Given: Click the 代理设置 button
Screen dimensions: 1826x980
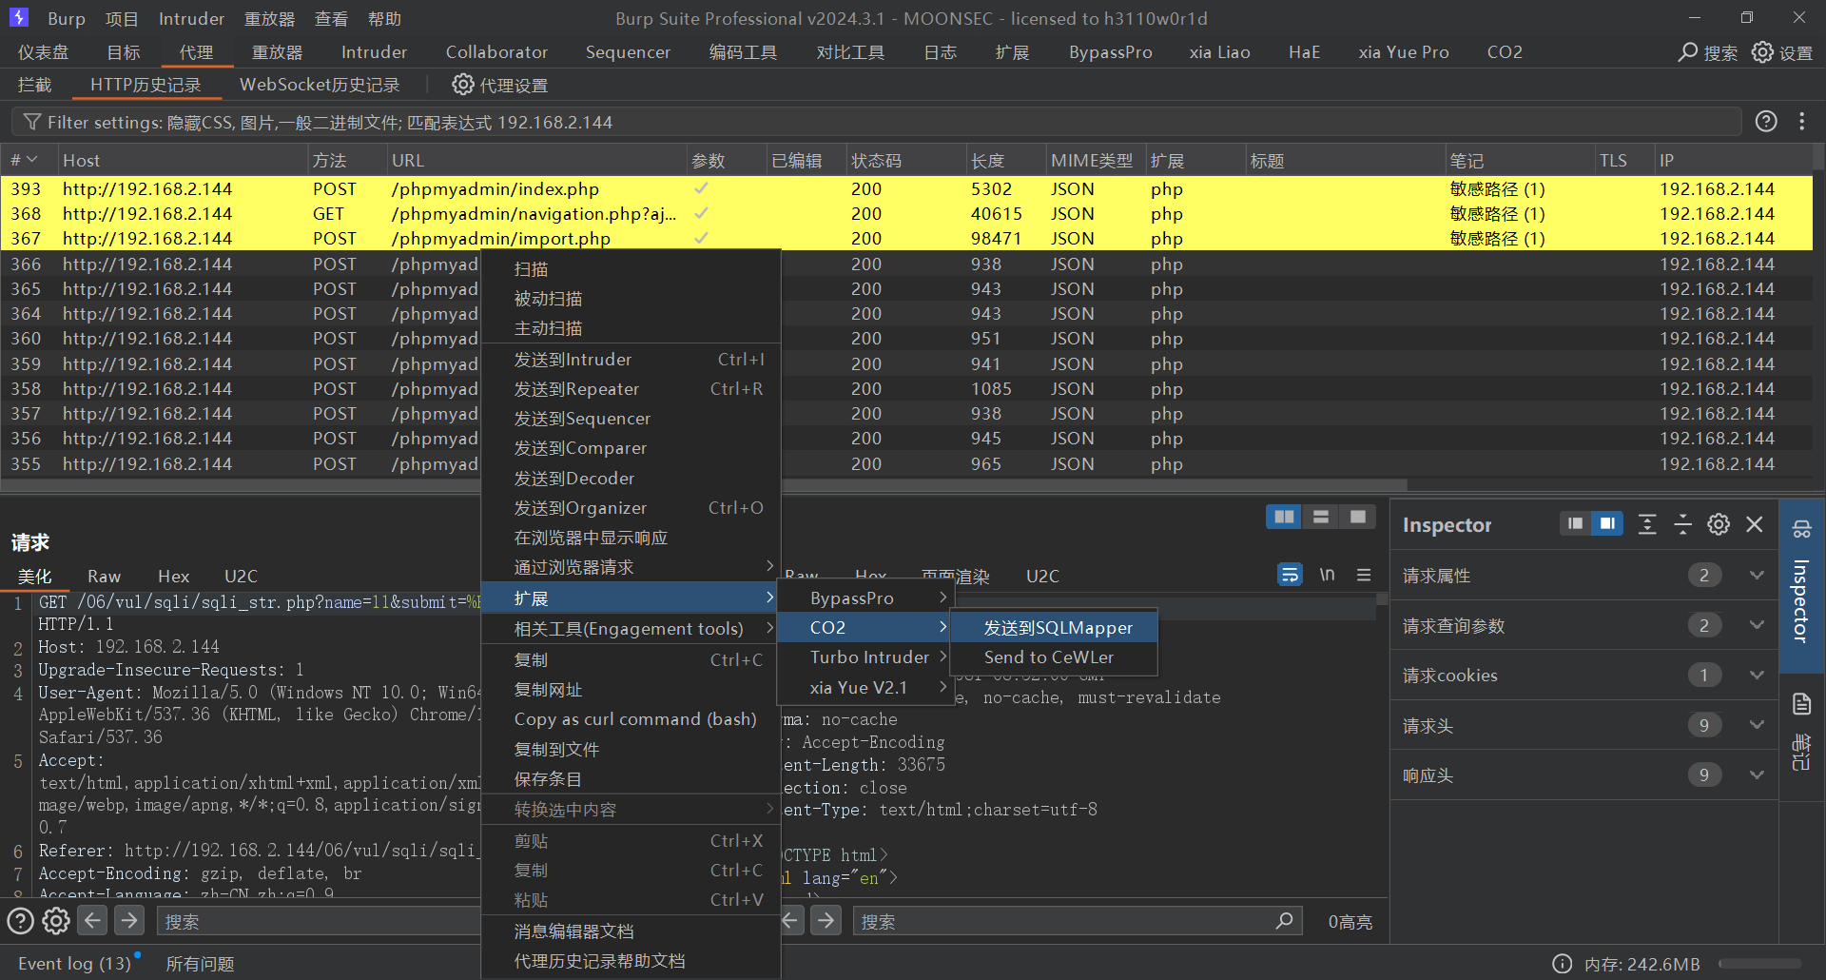Looking at the screenshot, I should [x=500, y=85].
